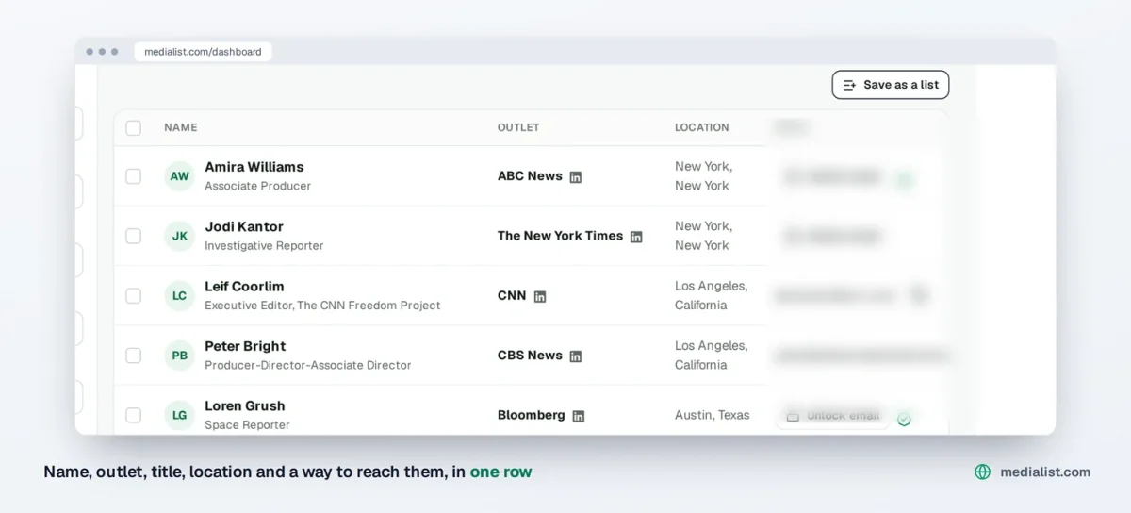Screen dimensions: 1131x513
Task: Tick the checkbox beside Peter Bright
Action: tap(134, 356)
